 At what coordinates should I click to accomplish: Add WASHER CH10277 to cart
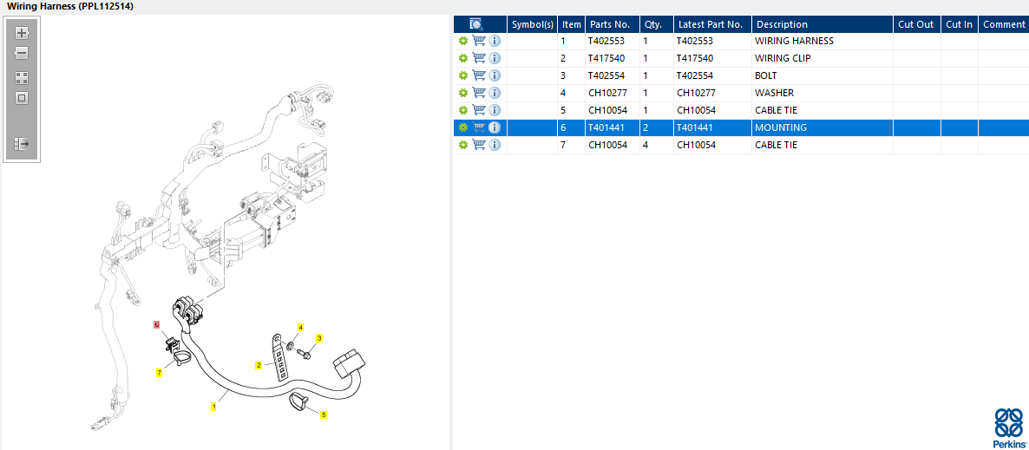pos(479,93)
